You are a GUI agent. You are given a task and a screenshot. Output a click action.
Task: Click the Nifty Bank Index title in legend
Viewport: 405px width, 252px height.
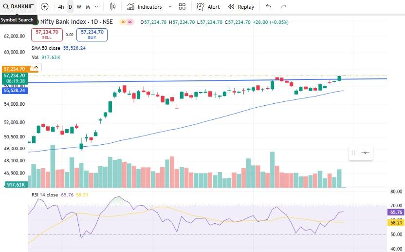pos(76,22)
